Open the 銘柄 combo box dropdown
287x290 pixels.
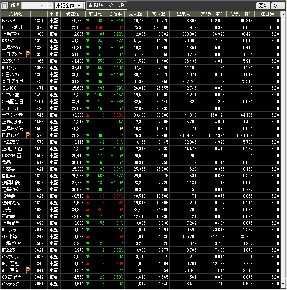pos(42,6)
